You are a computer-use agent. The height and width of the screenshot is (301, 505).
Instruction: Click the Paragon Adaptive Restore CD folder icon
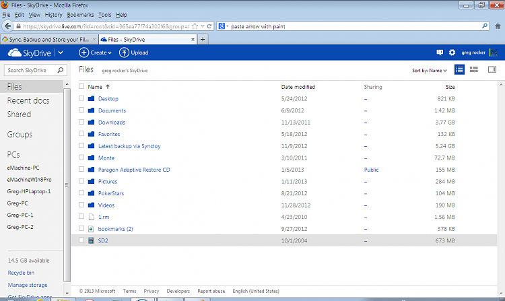[x=91, y=169]
